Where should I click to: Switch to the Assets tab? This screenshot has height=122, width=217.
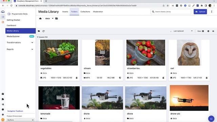pos(65,12)
